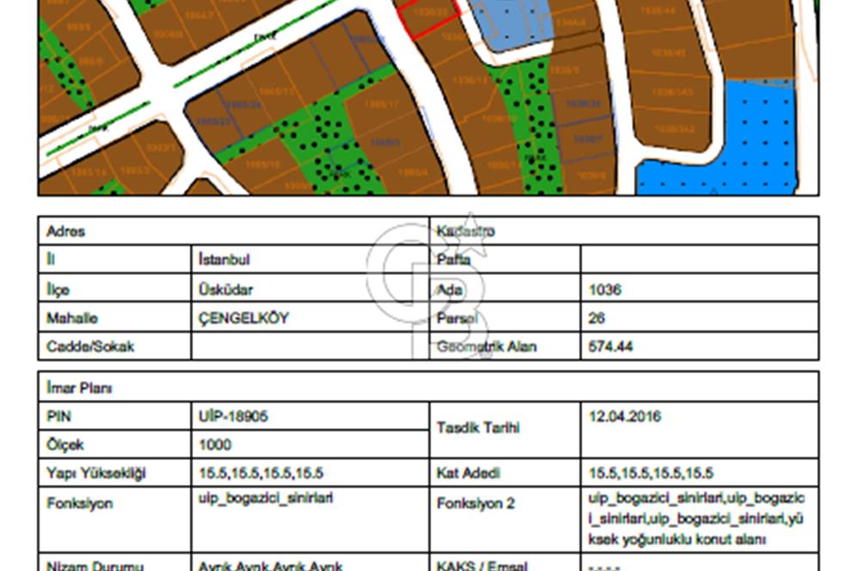The image size is (860, 571).
Task: Click the İstanbul value cell
Action: coord(224,260)
